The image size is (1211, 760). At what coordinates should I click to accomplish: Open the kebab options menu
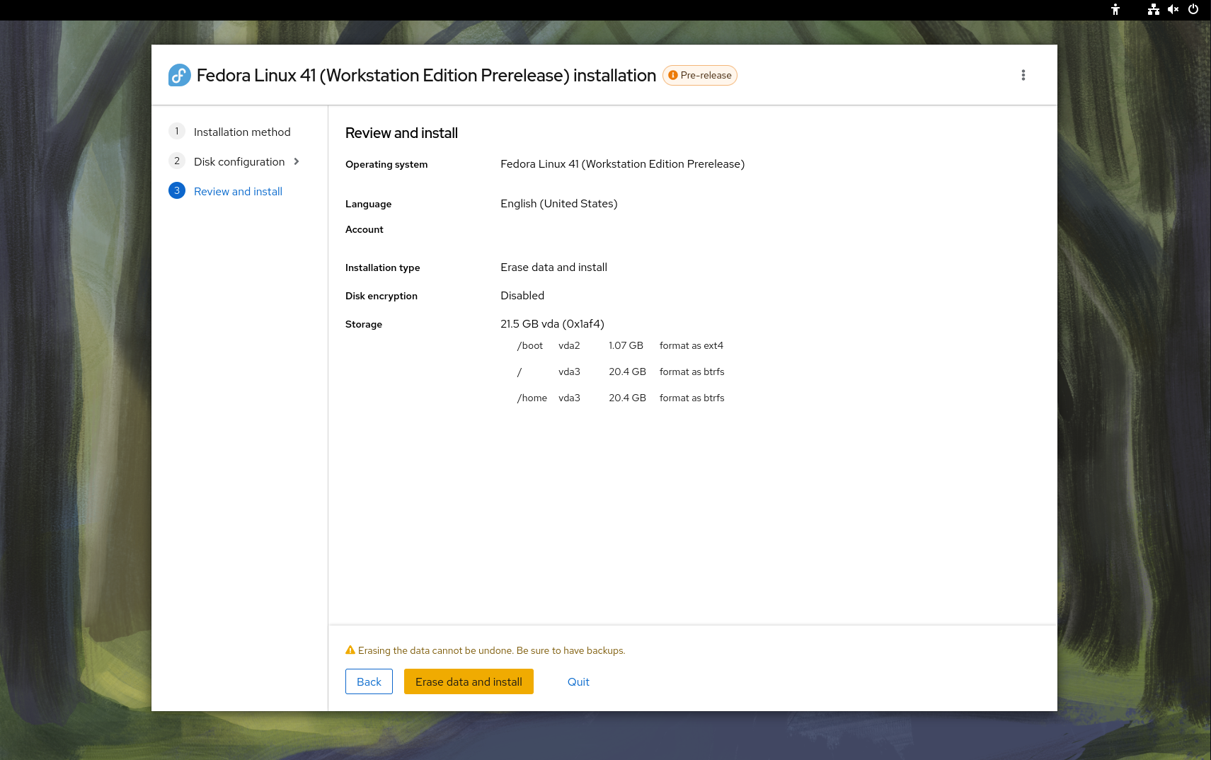[1023, 75]
